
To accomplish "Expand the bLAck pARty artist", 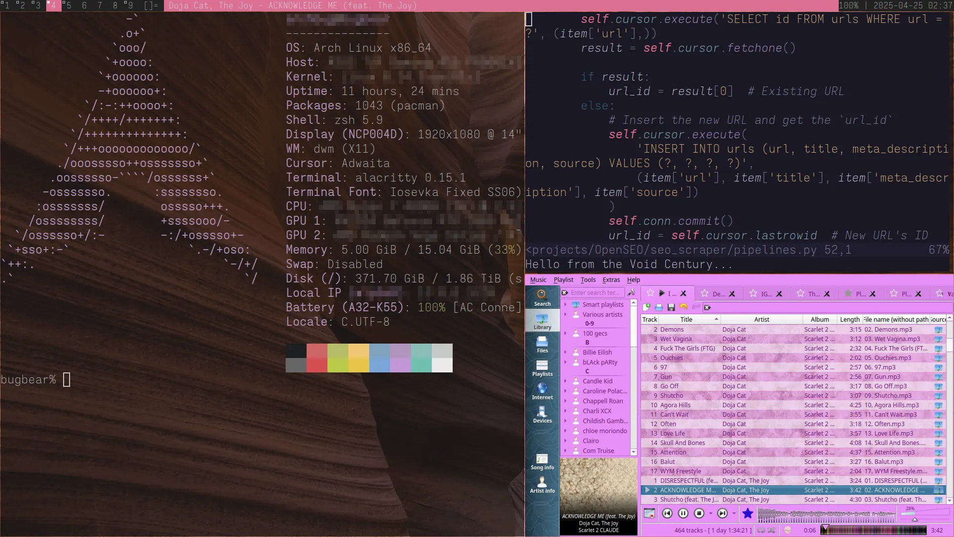I will click(x=565, y=362).
